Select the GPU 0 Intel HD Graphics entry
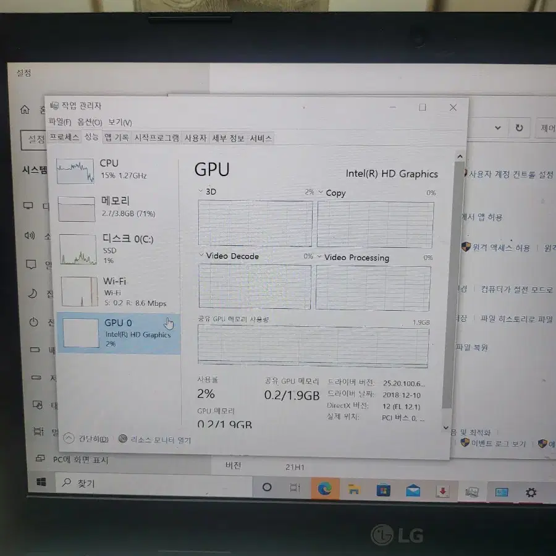Image resolution: width=556 pixels, height=556 pixels. click(x=119, y=333)
